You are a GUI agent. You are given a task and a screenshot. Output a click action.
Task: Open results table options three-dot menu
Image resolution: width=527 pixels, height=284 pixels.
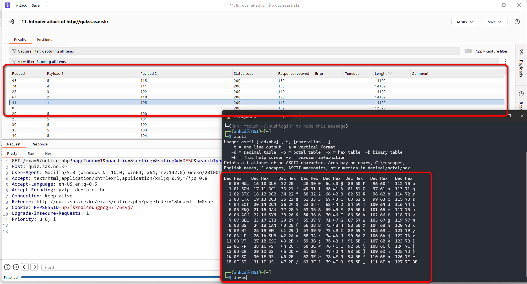pos(505,62)
